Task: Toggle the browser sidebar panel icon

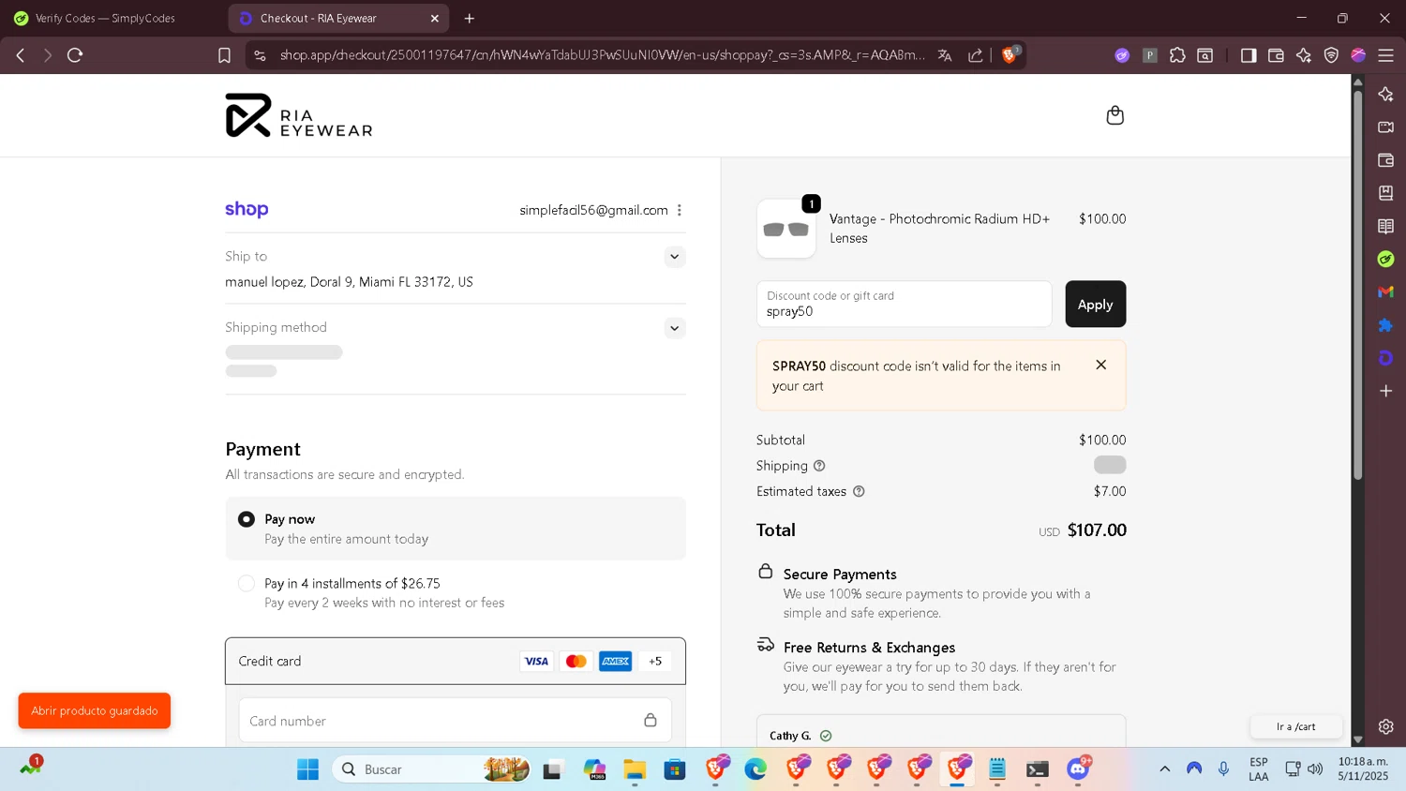Action: click(1249, 55)
